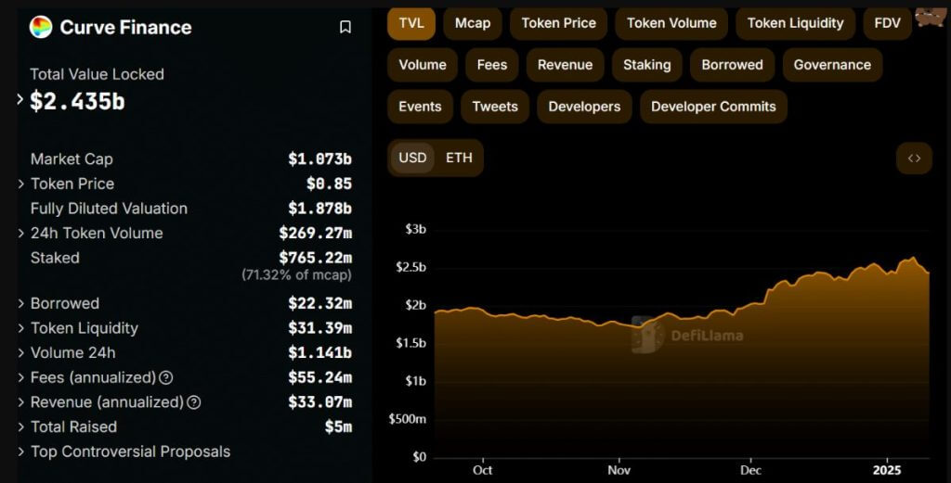The image size is (951, 483).
Task: Click the Oct x-axis label
Action: pyautogui.click(x=482, y=470)
